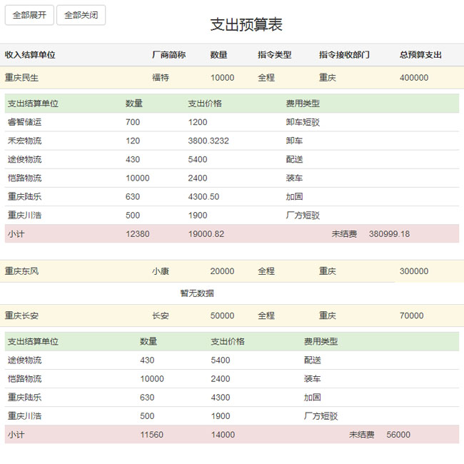Click the 暂无数据 empty message

click(x=197, y=293)
